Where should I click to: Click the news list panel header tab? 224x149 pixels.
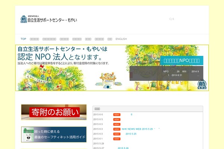[x=148, y=109]
